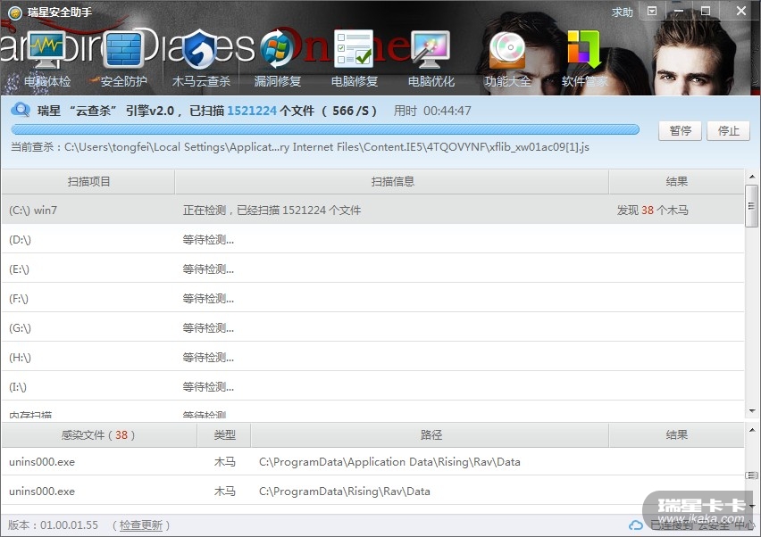Click the upper 结果 column header

(676, 182)
